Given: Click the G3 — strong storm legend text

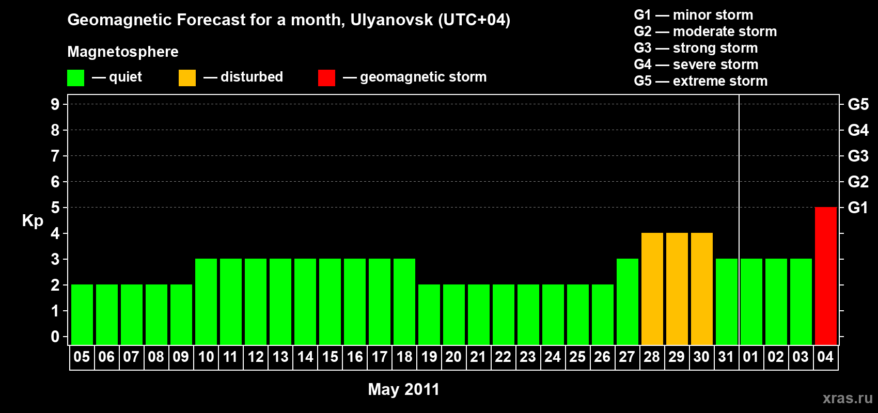Looking at the screenshot, I should [696, 48].
